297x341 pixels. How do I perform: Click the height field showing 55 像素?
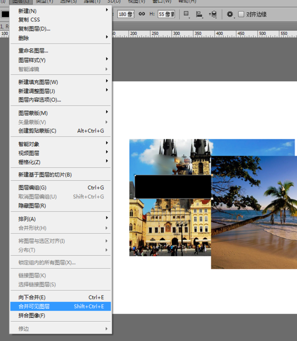tap(166, 14)
